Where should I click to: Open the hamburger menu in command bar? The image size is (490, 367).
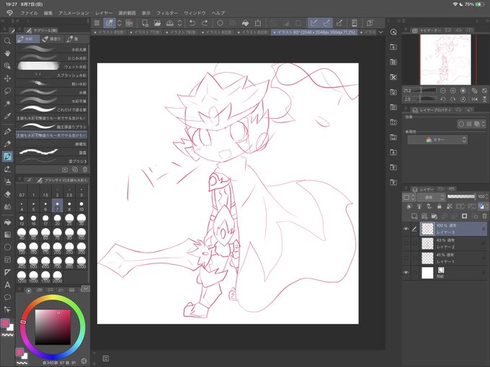(97, 23)
